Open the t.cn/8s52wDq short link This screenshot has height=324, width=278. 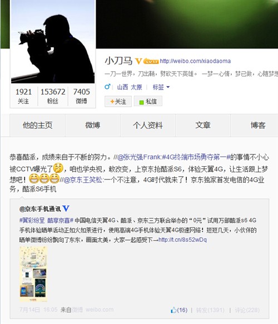pos(182,240)
